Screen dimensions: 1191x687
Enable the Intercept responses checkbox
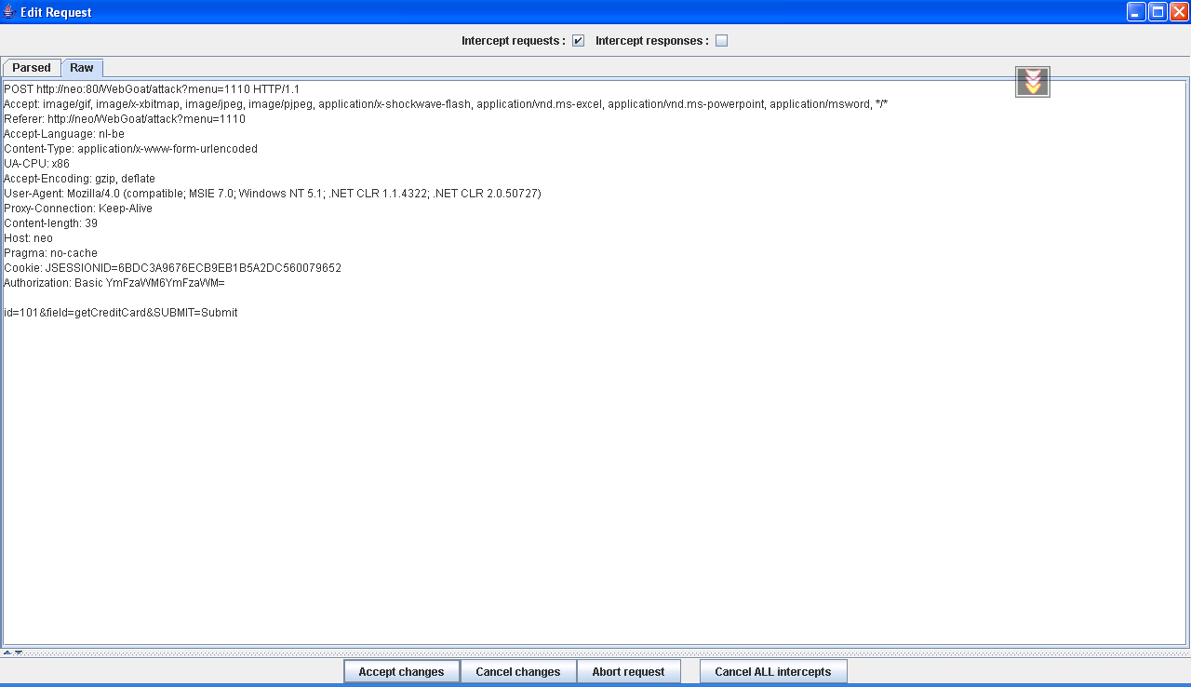[x=721, y=41]
